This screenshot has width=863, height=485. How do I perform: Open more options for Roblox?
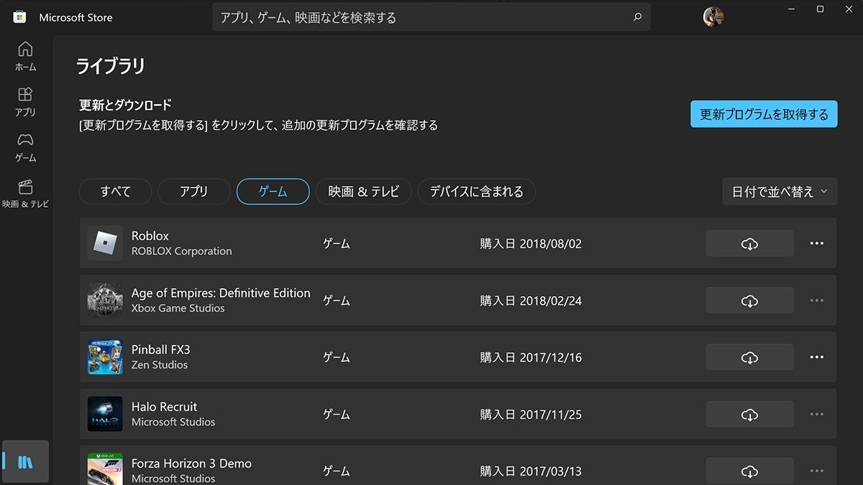coord(816,244)
